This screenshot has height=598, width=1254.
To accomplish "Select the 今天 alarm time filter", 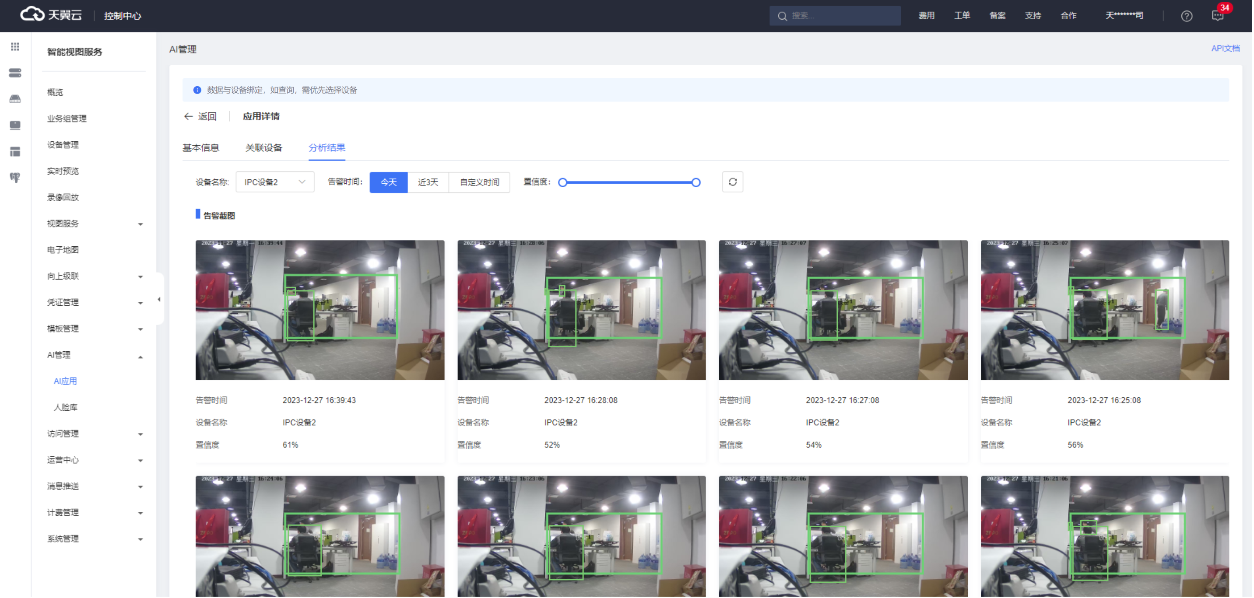I will click(x=389, y=182).
